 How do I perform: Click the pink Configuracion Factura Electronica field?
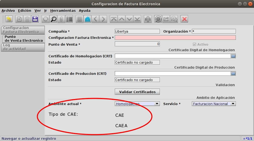(175, 38)
